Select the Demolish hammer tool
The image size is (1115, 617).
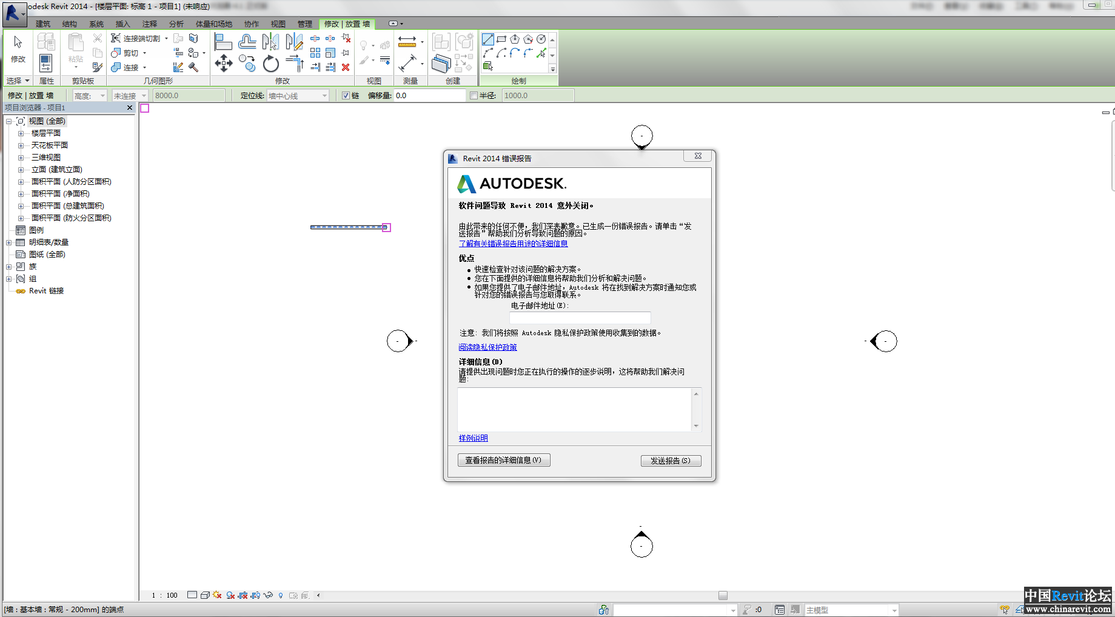coord(193,67)
